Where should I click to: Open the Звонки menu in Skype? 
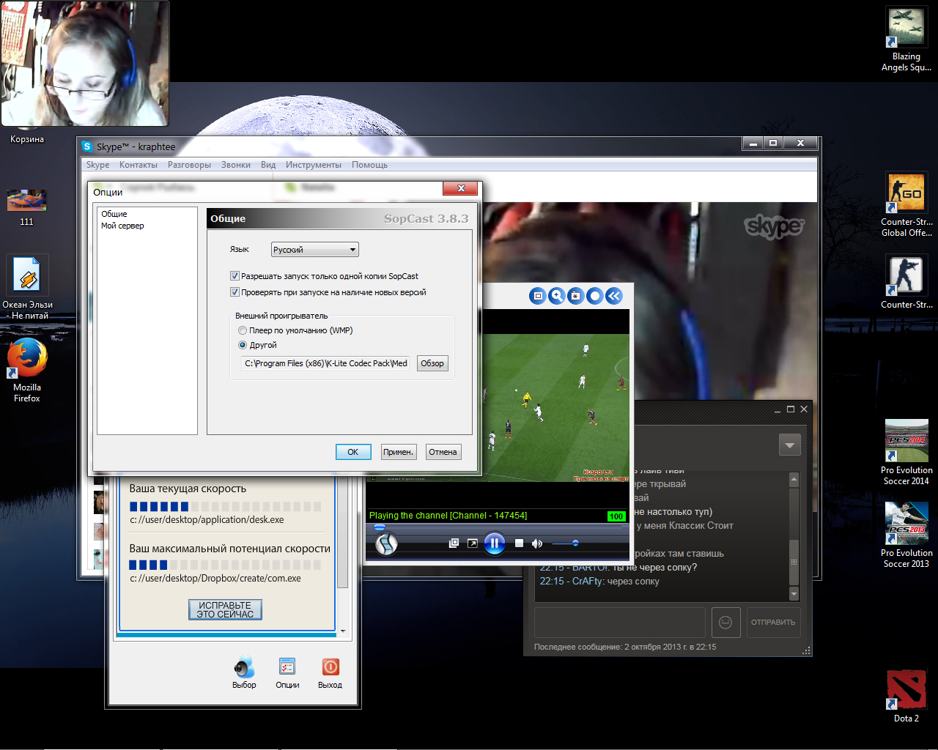(236, 165)
